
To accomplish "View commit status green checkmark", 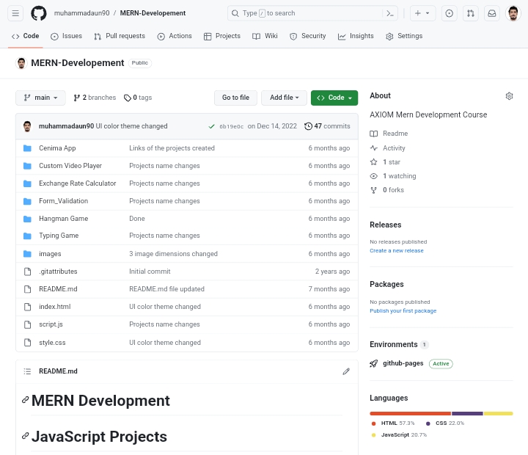I will [211, 126].
